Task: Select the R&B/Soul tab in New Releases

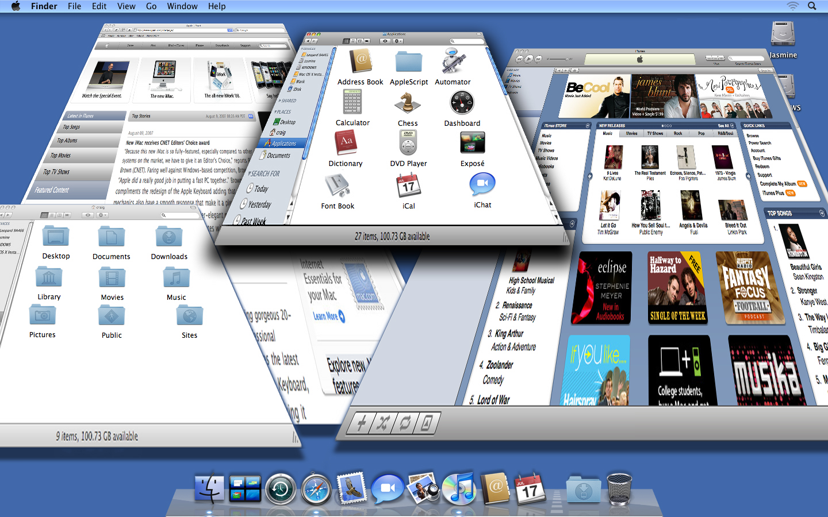Action: click(725, 133)
